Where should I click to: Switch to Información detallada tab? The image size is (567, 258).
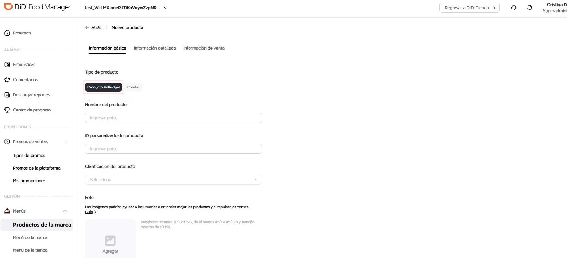point(155,48)
